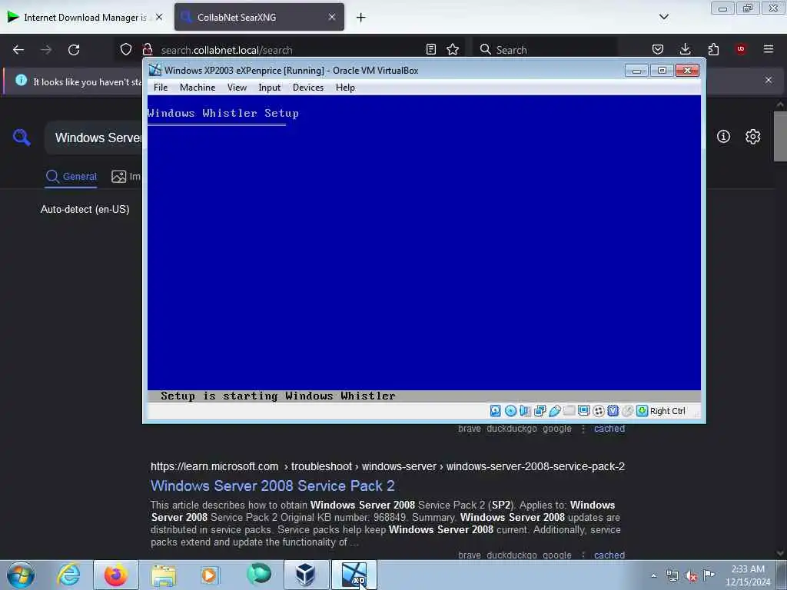Click the insecure lock icon in address bar
The width and height of the screenshot is (787, 590).
[x=147, y=49]
